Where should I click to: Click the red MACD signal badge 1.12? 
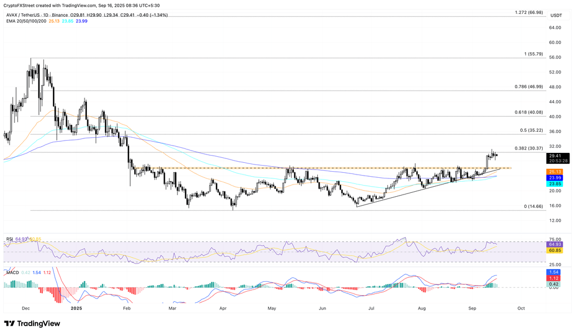click(x=554, y=278)
